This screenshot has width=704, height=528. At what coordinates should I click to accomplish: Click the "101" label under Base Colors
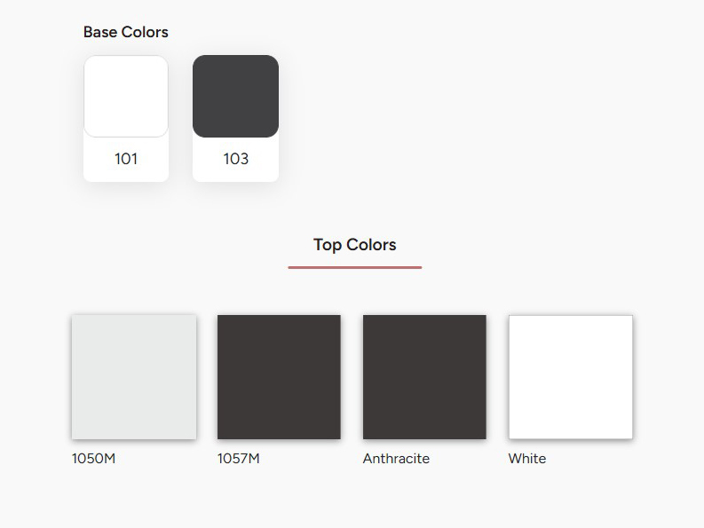[x=126, y=160]
